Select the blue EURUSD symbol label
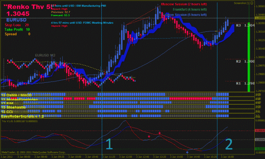 click(x=17, y=20)
